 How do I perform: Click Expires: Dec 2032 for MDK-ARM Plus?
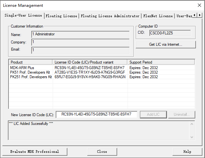pyautogui.click(x=143, y=68)
